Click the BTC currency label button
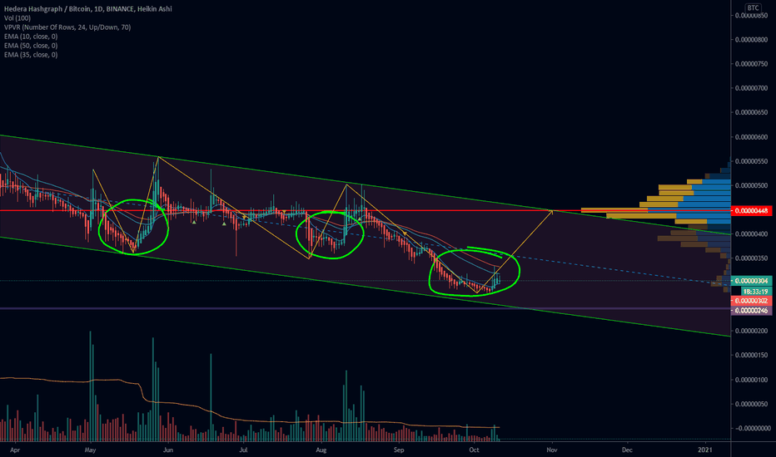Screen dimensions: 776x457 753,8
